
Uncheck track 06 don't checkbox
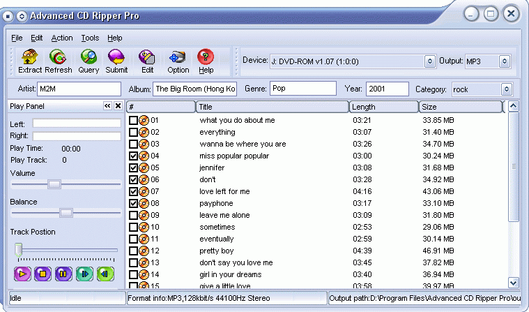pyautogui.click(x=133, y=179)
